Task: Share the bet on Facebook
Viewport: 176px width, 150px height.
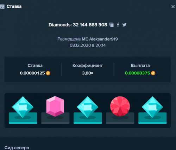Action: point(118,25)
